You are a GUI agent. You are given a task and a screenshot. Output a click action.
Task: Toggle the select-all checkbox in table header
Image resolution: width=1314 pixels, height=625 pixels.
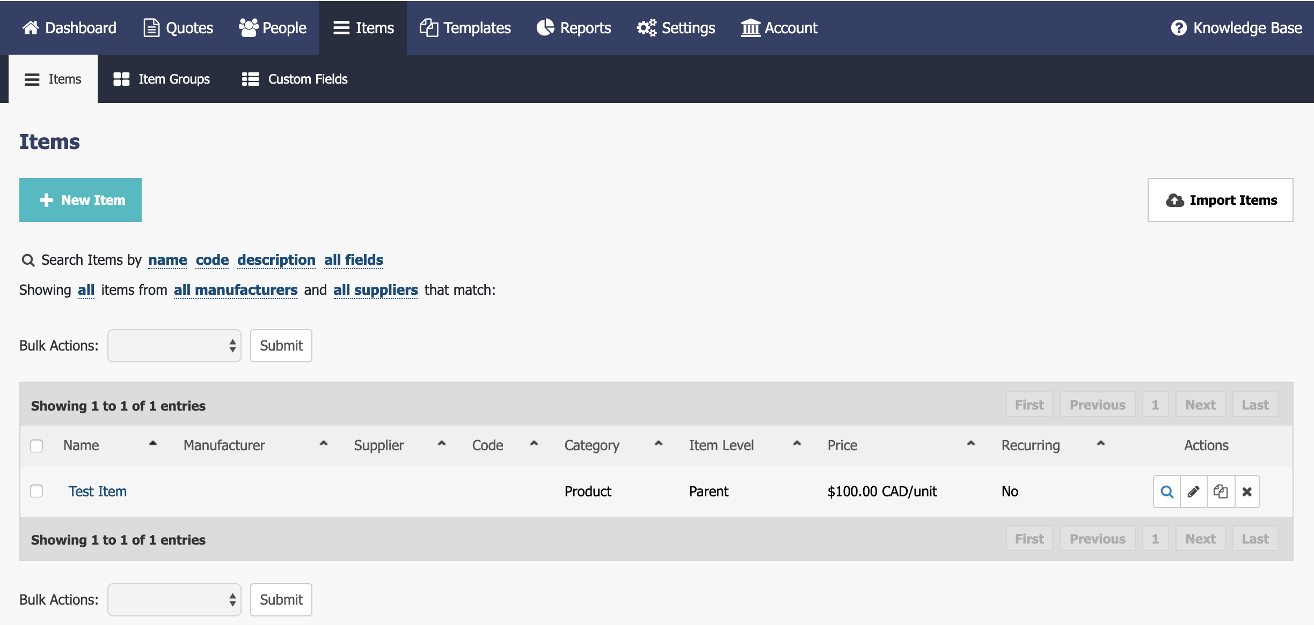point(36,446)
